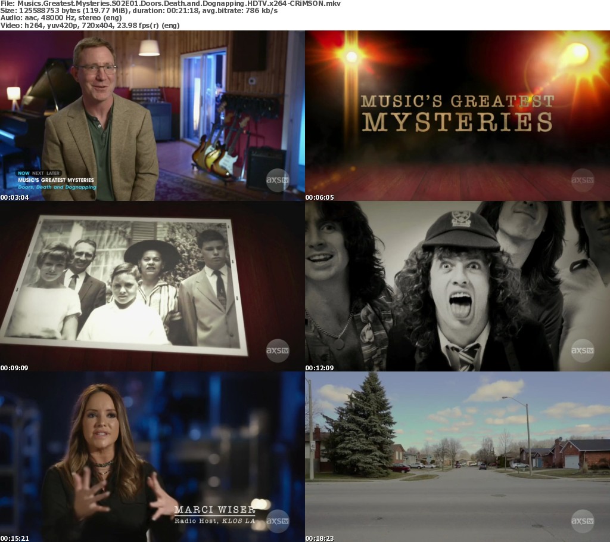Screen dimensions: 610x542
Task: Jump to the 00:15:21 timestamp label
Action: coord(14,538)
